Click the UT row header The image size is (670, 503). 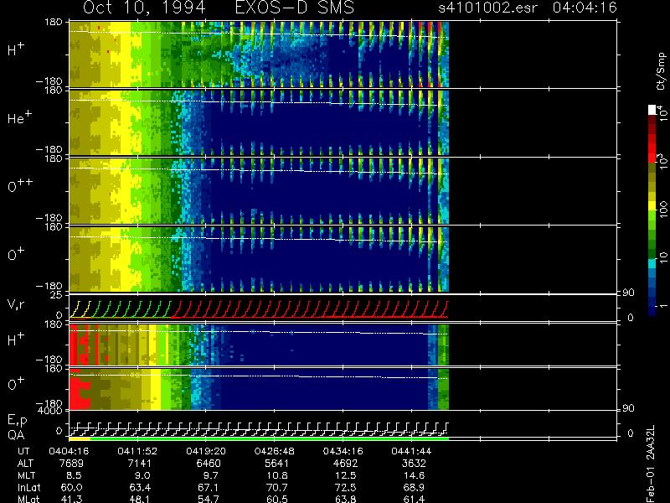[24, 451]
